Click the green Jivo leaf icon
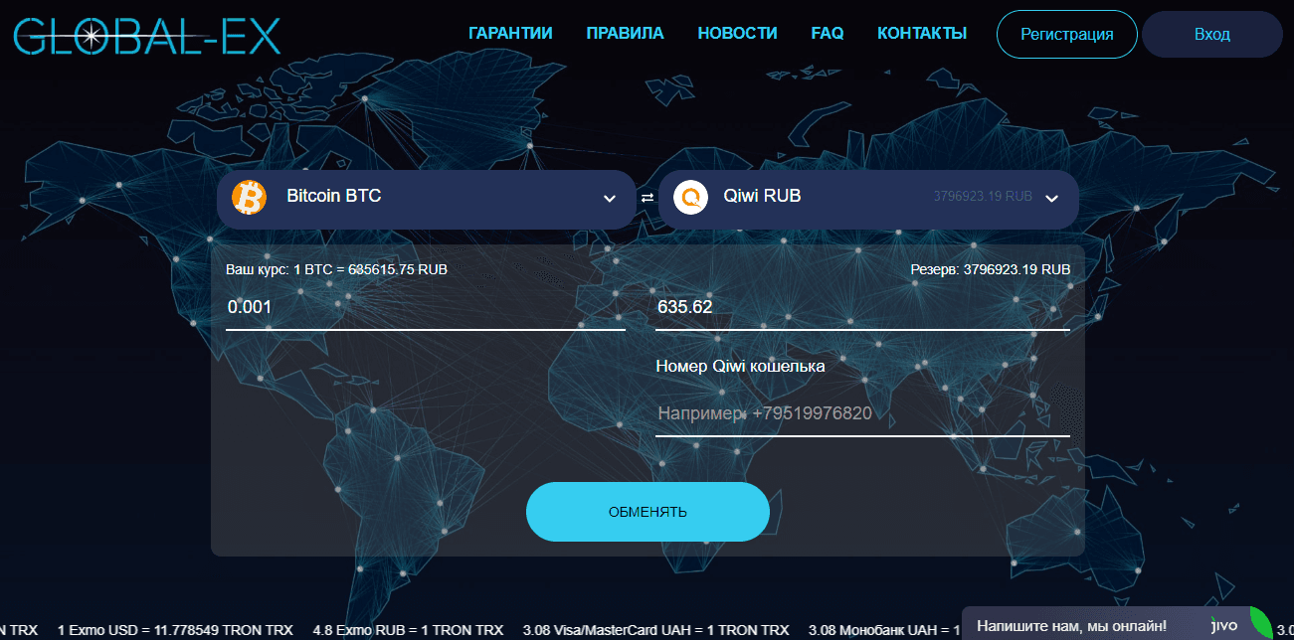1294x640 pixels. click(1259, 622)
